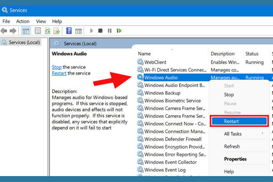Open the File menu
This screenshot has height=182, width=273.
[x=6, y=21]
